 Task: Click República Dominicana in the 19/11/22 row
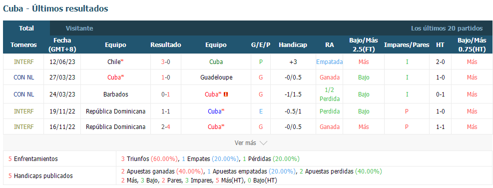(115, 111)
